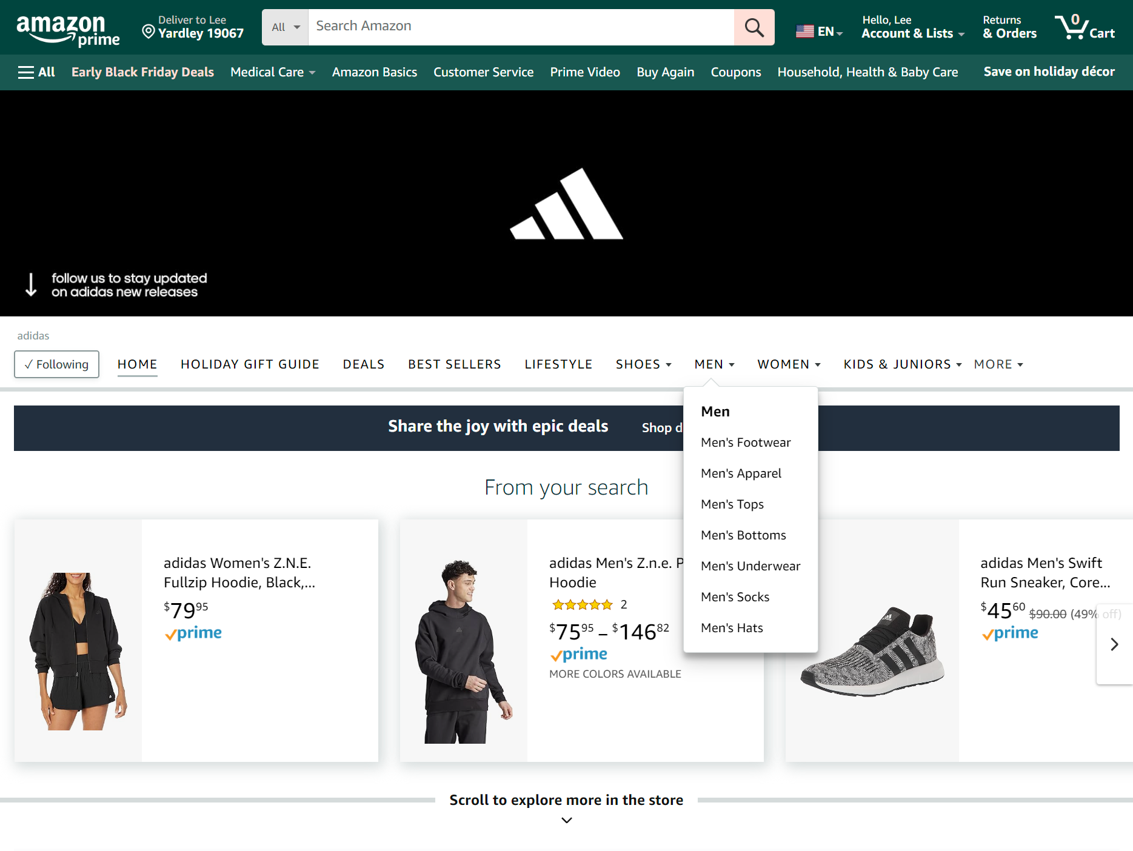Open Men's Z.n.e. Hoodie model thumbnail

click(463, 652)
